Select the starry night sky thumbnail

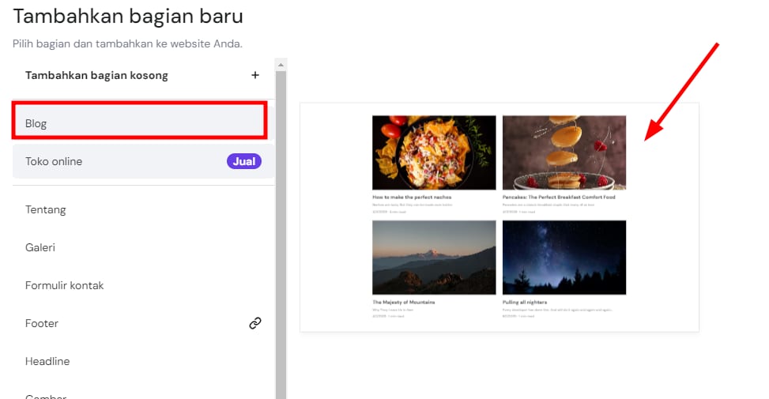coord(564,258)
